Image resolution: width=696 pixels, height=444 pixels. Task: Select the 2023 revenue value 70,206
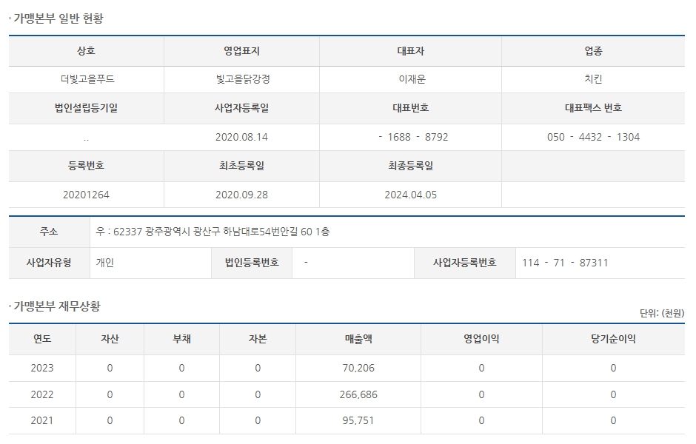[358, 369]
